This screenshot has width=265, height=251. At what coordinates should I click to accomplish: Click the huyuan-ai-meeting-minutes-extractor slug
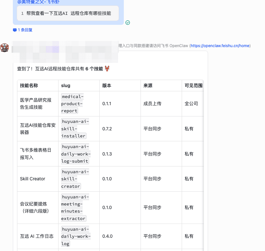click(75, 207)
